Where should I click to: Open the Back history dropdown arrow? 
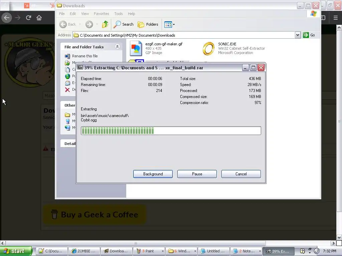[80, 24]
